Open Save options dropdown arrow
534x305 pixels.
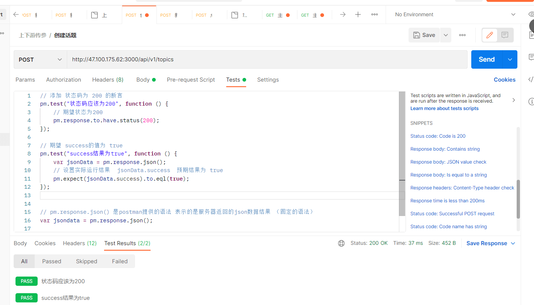click(x=446, y=35)
